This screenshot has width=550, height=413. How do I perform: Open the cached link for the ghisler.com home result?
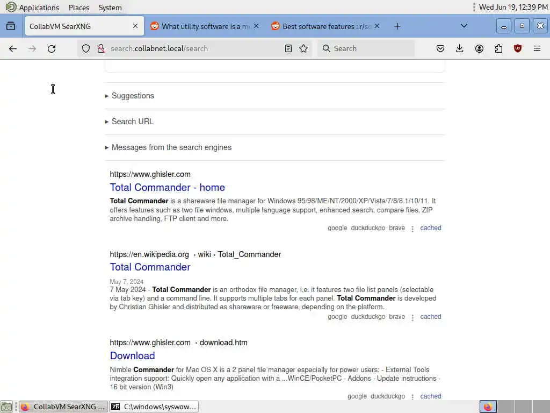coord(431,228)
